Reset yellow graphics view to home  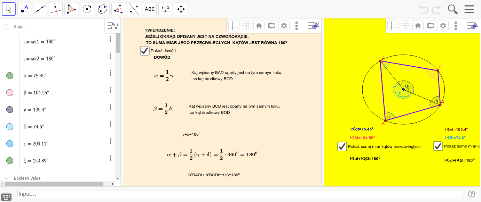tap(418, 26)
